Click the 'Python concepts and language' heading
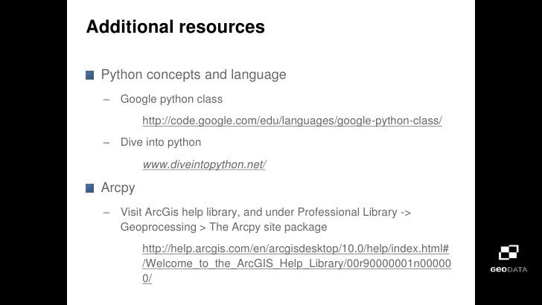The image size is (542, 305). pyautogui.click(x=194, y=74)
